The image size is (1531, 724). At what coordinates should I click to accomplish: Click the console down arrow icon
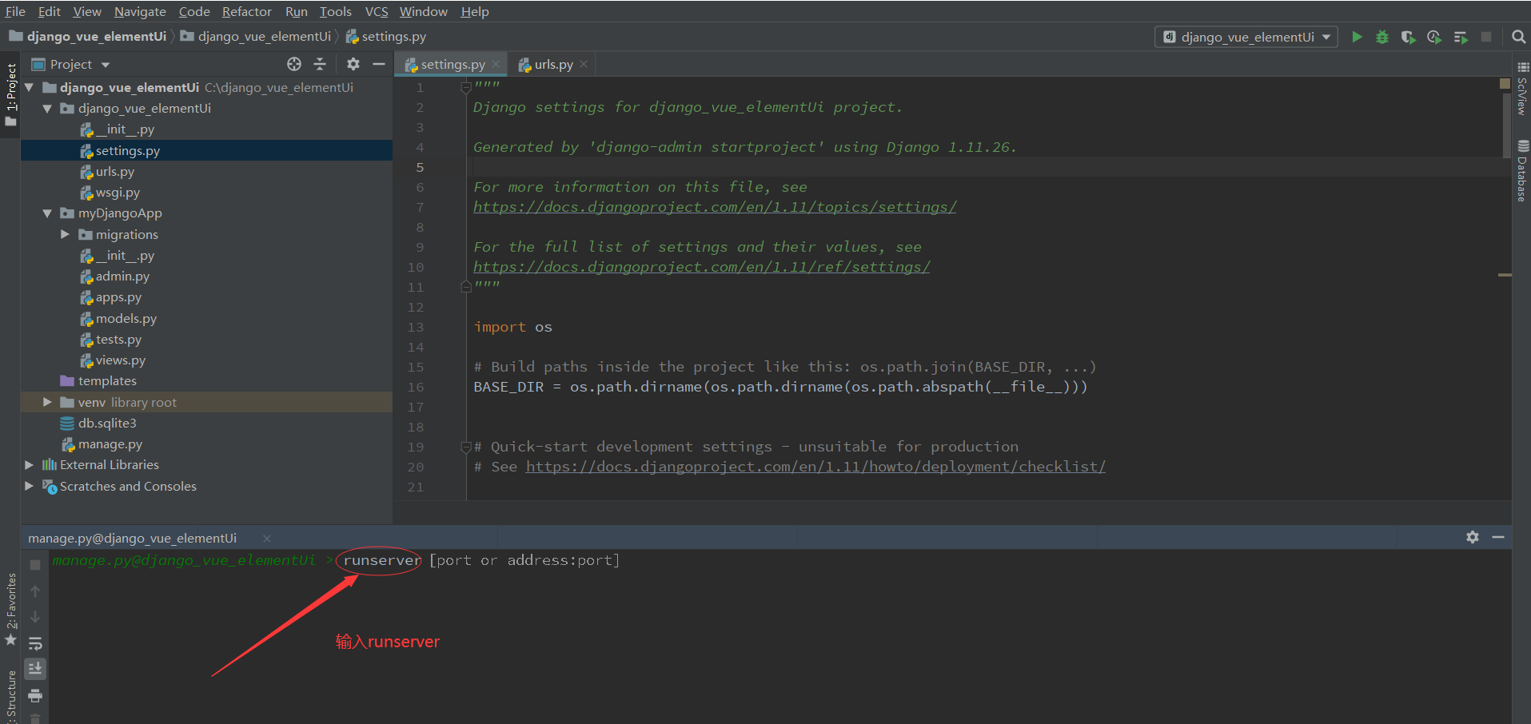click(x=35, y=617)
